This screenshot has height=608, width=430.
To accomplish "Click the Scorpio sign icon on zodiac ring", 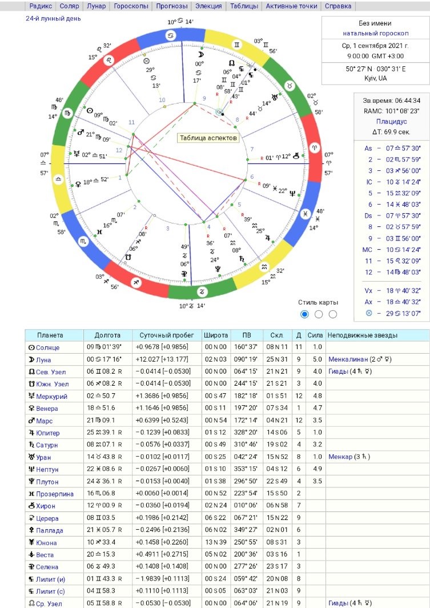I will click(x=83, y=242).
